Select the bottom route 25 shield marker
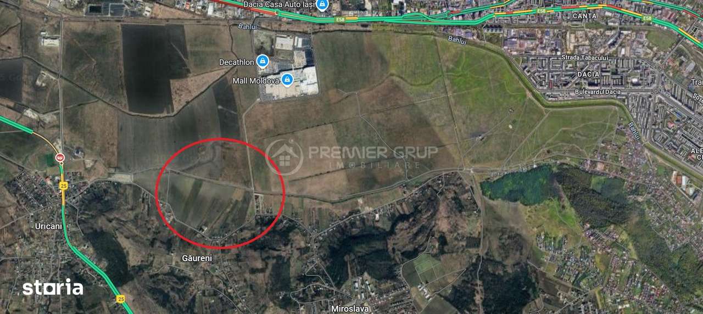Image resolution: width=703 pixels, height=314 pixels. click(120, 299)
